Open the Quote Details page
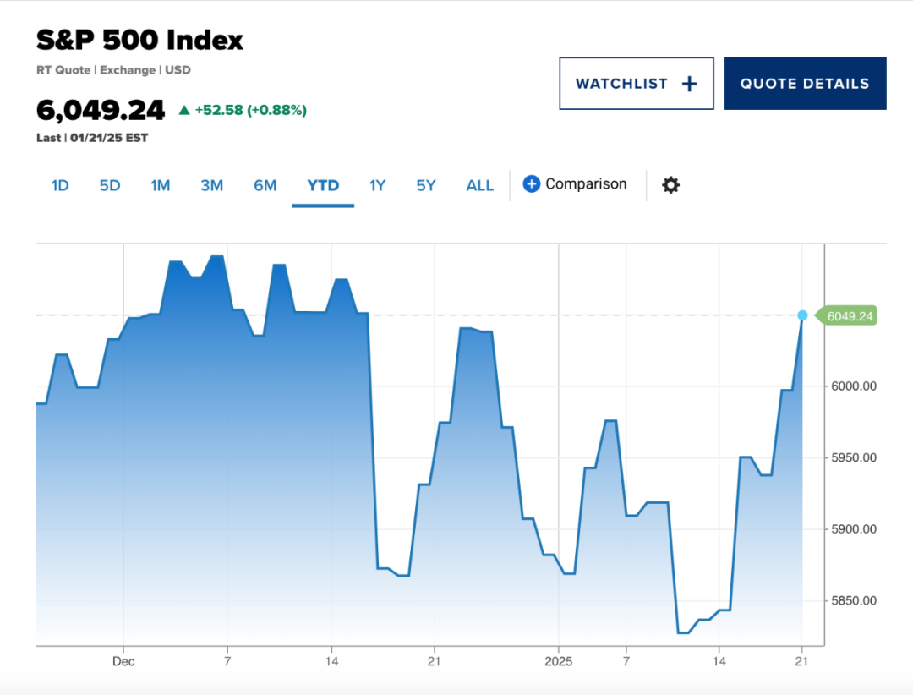This screenshot has height=695, width=913. pyautogui.click(x=804, y=84)
